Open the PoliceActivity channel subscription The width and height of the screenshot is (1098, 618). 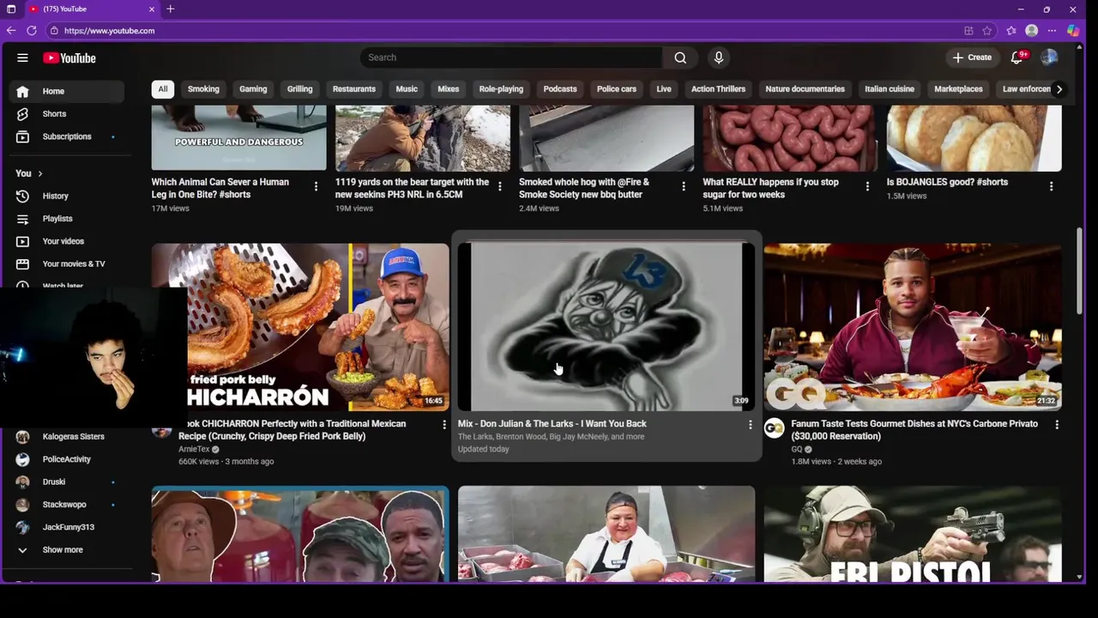click(x=67, y=459)
